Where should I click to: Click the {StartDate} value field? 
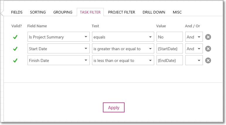[x=170, y=48]
